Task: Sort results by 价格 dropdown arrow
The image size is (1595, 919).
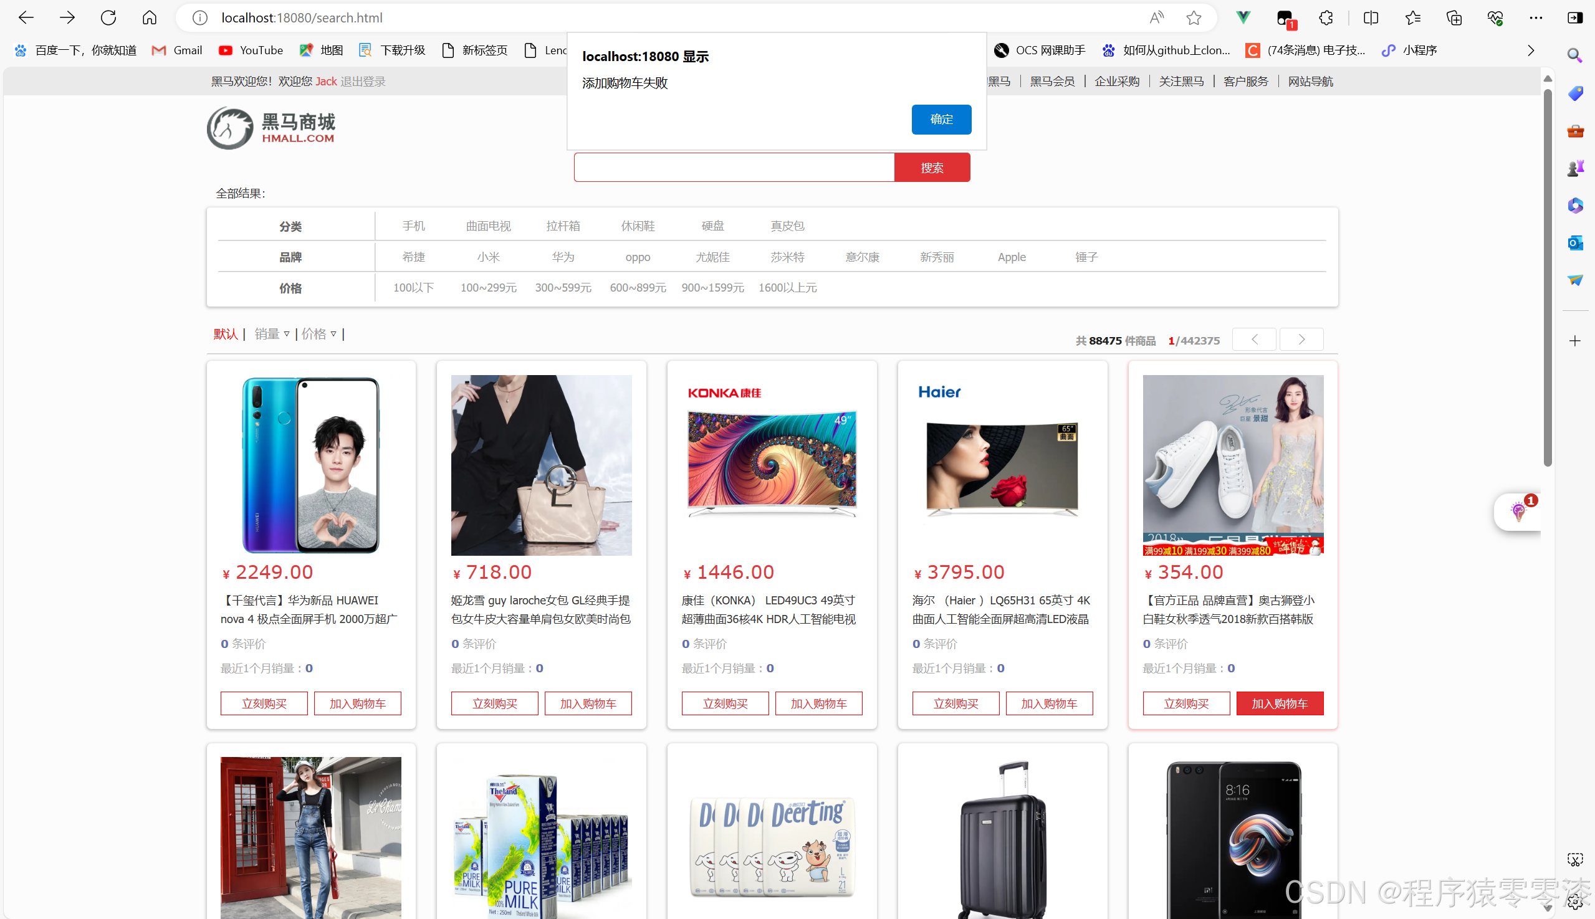Action: [333, 334]
